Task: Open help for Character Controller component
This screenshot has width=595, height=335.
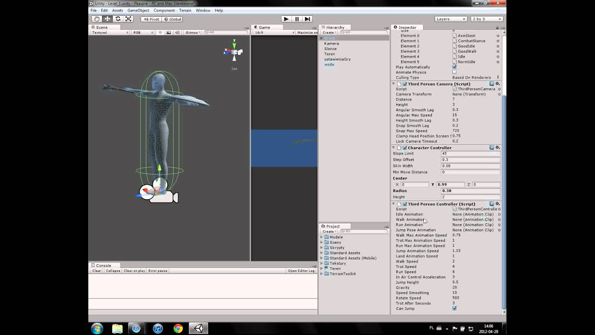Action: (x=492, y=147)
